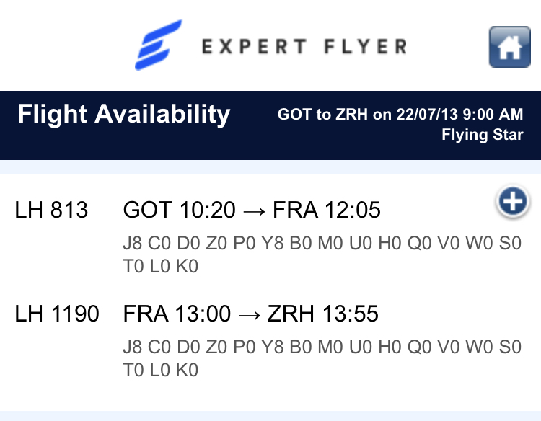Tap FRA 13:00 → ZRH 13:55 route
Image resolution: width=541 pixels, height=421 pixels.
[250, 314]
